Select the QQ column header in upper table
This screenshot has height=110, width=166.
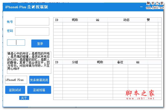(x=98, y=20)
